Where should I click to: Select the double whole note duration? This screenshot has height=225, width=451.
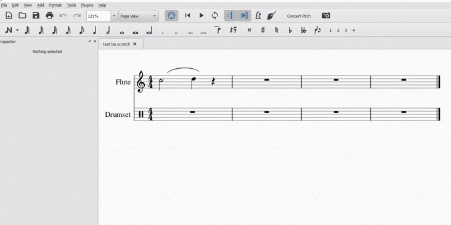click(136, 32)
